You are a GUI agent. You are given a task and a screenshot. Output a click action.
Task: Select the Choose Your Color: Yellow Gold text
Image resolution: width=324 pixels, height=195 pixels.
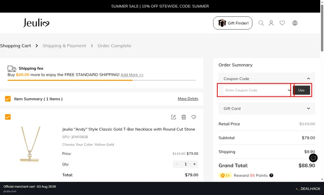(88, 144)
